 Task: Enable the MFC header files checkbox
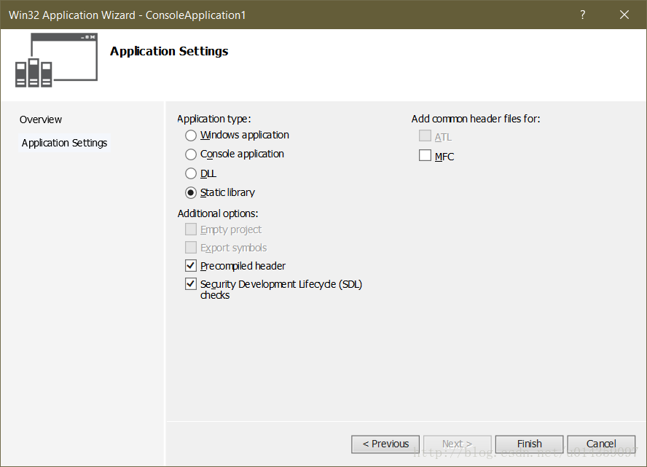[x=425, y=155]
